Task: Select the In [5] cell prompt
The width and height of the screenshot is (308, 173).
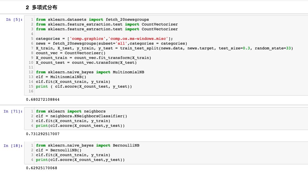Action: click(x=14, y=20)
